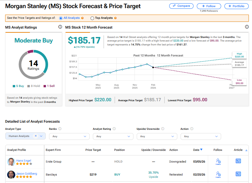The height and width of the screenshot is (183, 252).
Task: Select the Top Analysts radio button
Action: [x=92, y=18]
